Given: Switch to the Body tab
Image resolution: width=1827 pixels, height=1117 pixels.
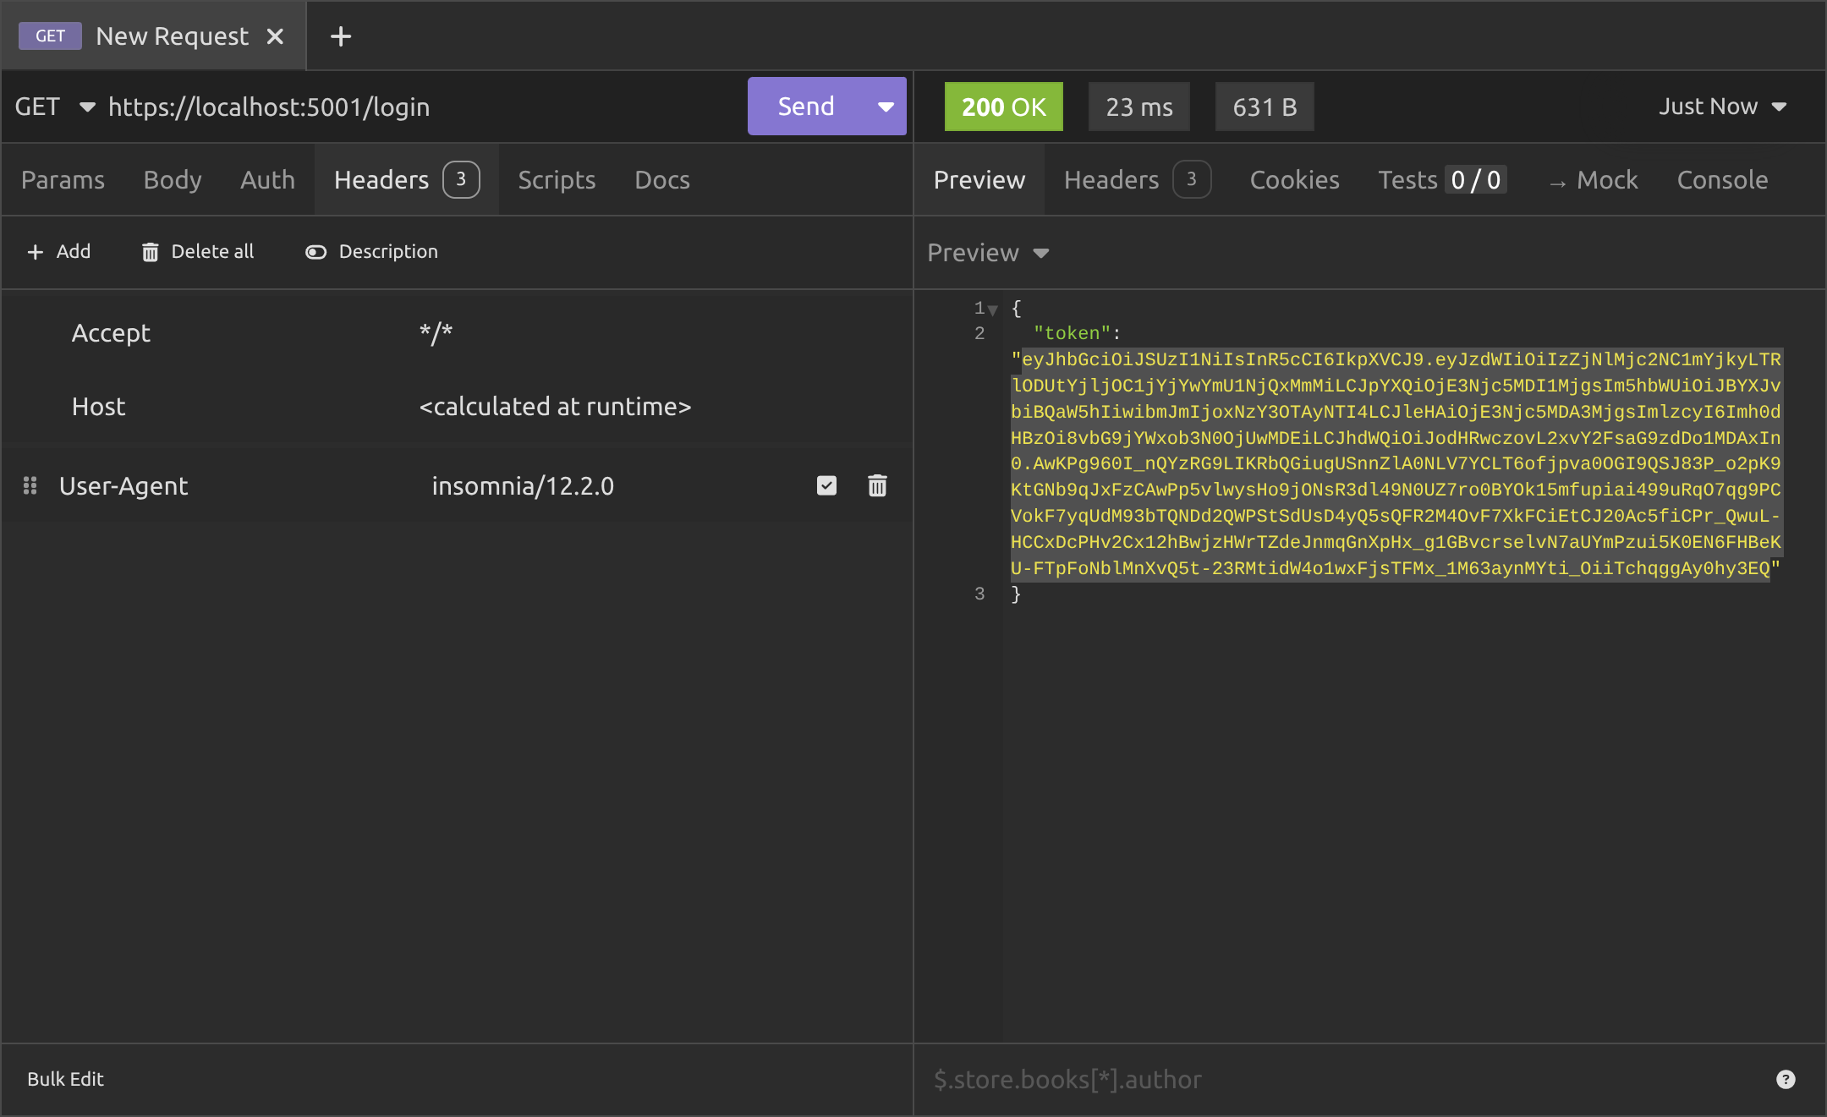Looking at the screenshot, I should (173, 180).
